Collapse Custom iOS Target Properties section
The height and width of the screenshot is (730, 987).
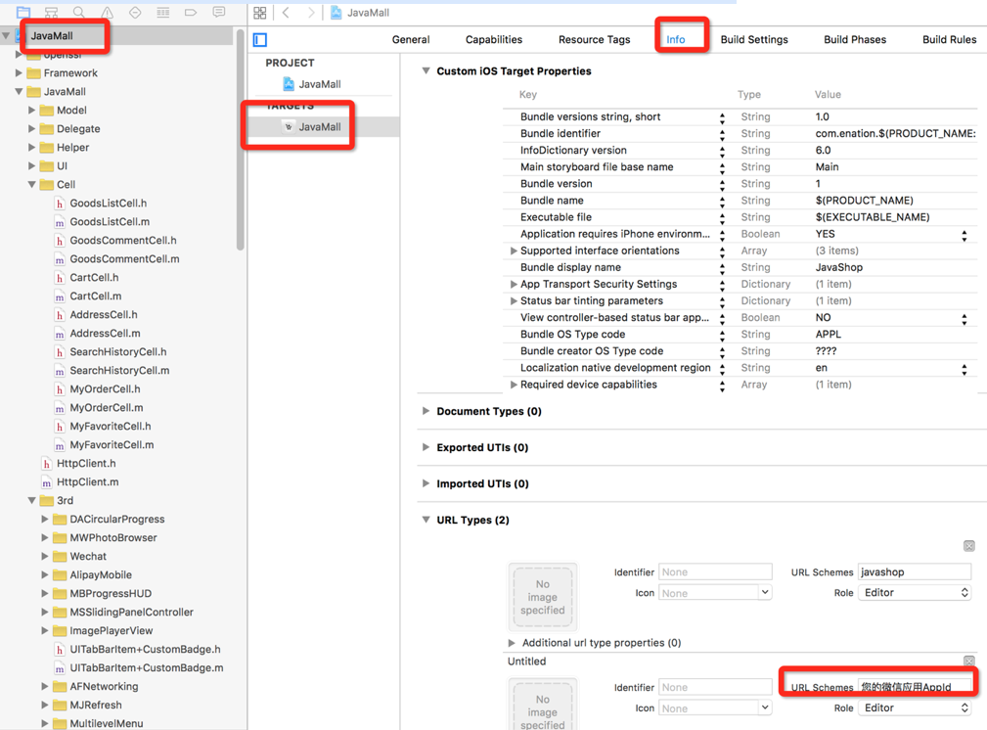426,71
